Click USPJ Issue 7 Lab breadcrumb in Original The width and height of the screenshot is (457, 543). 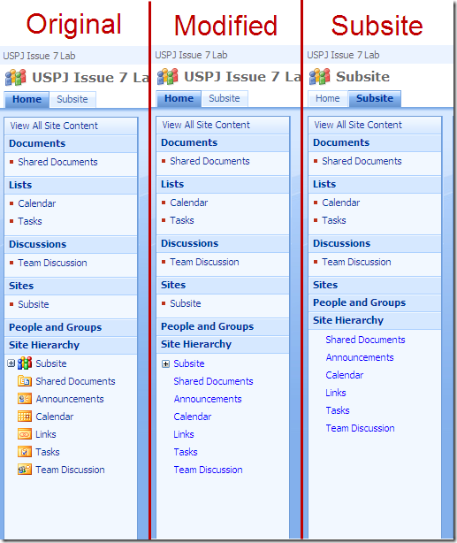coord(39,56)
